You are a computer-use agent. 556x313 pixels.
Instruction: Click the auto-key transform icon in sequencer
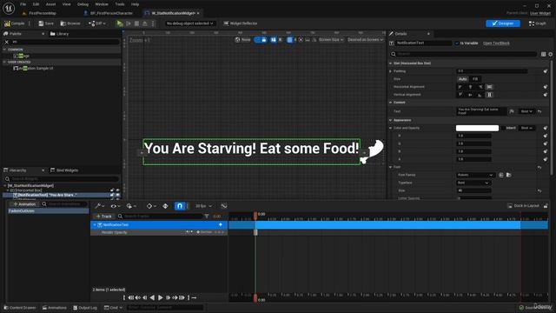165,206
